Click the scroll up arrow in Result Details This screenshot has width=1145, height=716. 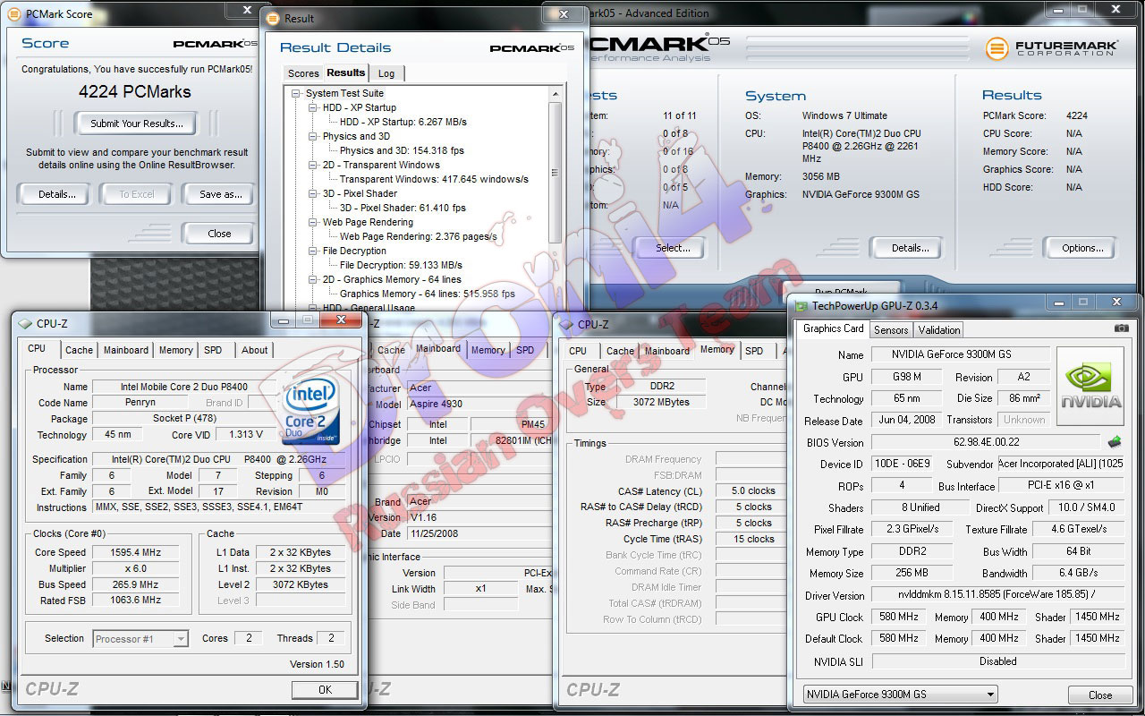coord(556,93)
